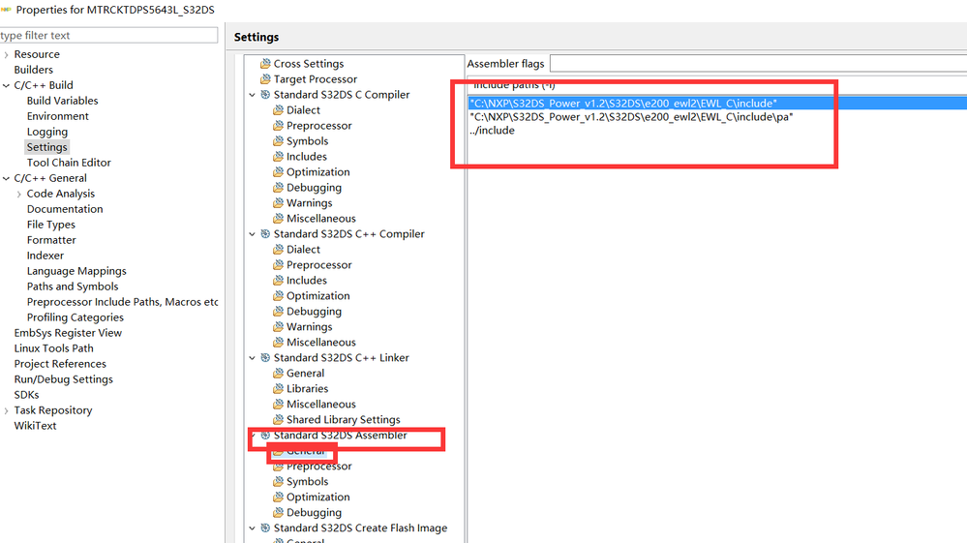The width and height of the screenshot is (967, 543).
Task: Select the ../include path entry
Action: point(717,130)
